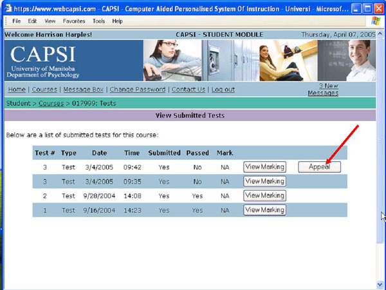Click the banner photo of smiling man

click(347, 61)
